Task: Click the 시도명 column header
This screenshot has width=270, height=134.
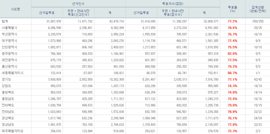Action: 15,9
